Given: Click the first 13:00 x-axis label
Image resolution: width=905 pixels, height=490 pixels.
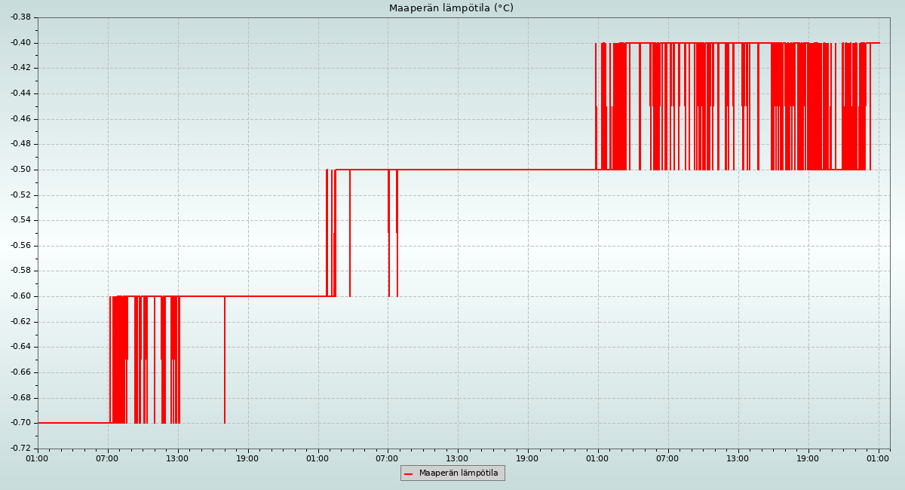Looking at the screenshot, I should tap(177, 458).
